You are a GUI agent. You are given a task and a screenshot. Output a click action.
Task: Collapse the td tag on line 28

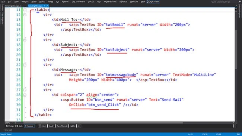pos(25,95)
